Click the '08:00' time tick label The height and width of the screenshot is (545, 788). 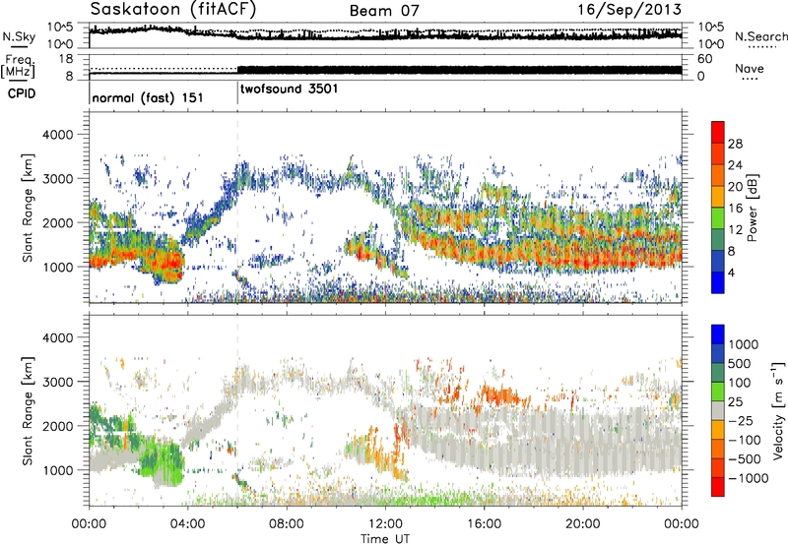[x=286, y=524]
